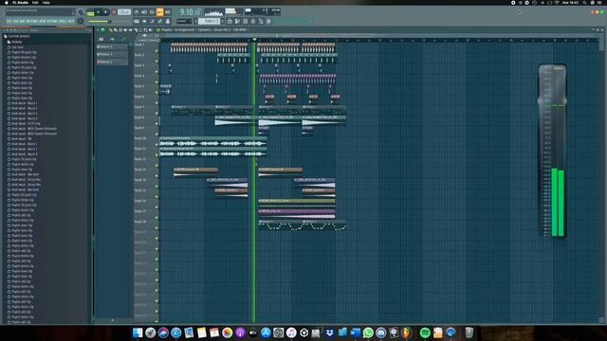Image resolution: width=607 pixels, height=341 pixels.
Task: Open Spotify from the Dock
Action: click(425, 332)
